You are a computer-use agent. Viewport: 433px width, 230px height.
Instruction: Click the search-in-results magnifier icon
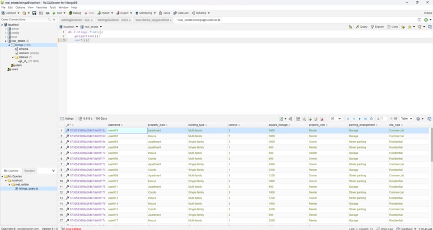point(304,118)
